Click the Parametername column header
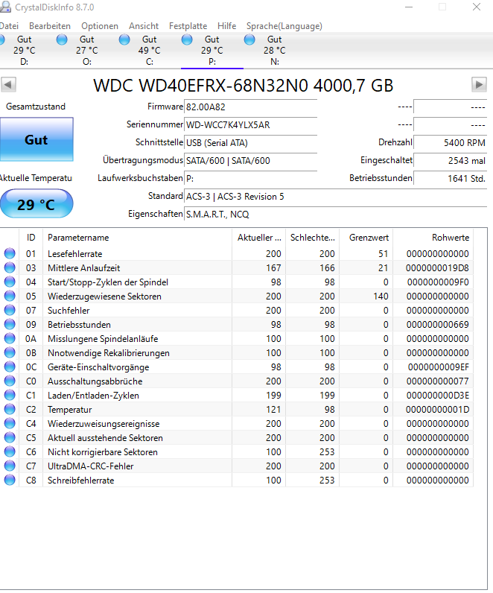493x593 pixels. coord(137,238)
